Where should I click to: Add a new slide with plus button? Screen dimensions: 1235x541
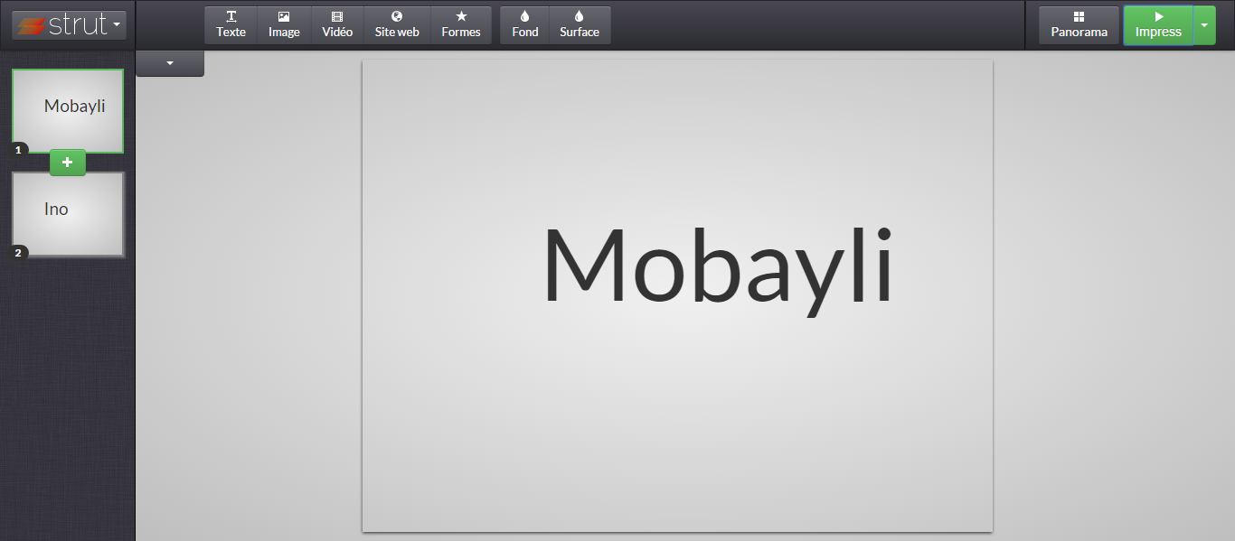tap(68, 163)
